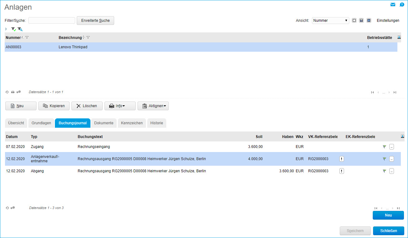Click the print icon under the Anlagen list

[13, 92]
